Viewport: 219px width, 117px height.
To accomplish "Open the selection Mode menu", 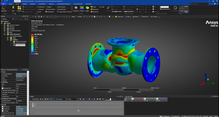I will (80, 17).
